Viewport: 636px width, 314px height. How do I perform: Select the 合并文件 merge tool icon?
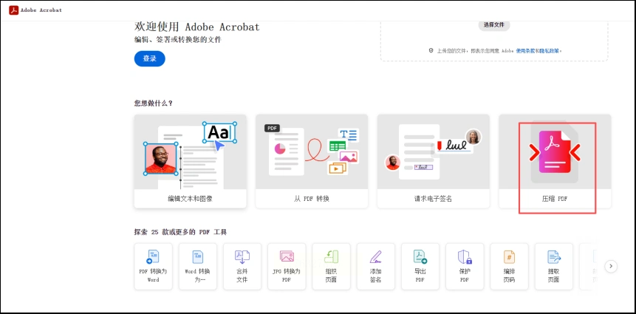[242, 256]
